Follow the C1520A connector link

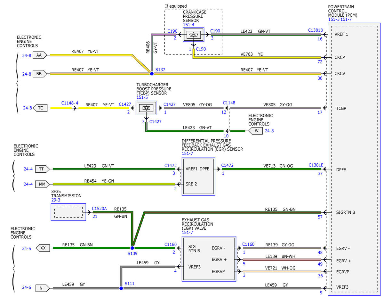pyautogui.click(x=100, y=208)
